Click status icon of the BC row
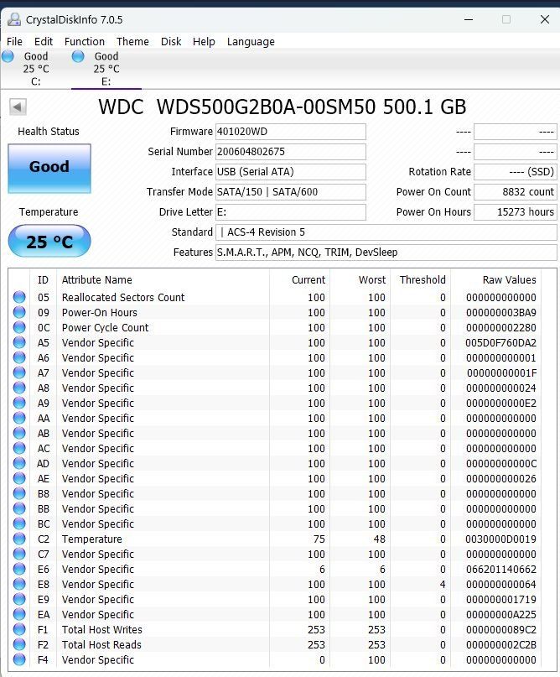This screenshot has height=677, width=560. coord(19,523)
